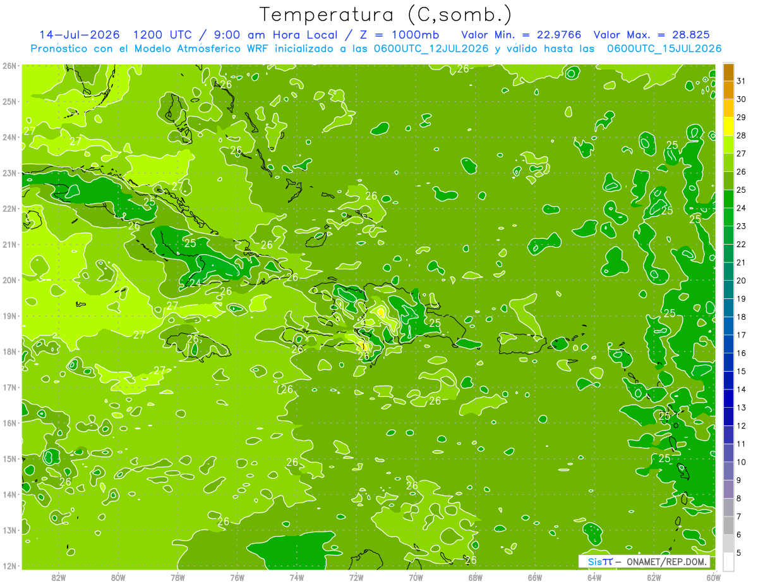Screen dimensions: 758x586
Task: Click the 17N latitude axis label
Action: click(9, 387)
